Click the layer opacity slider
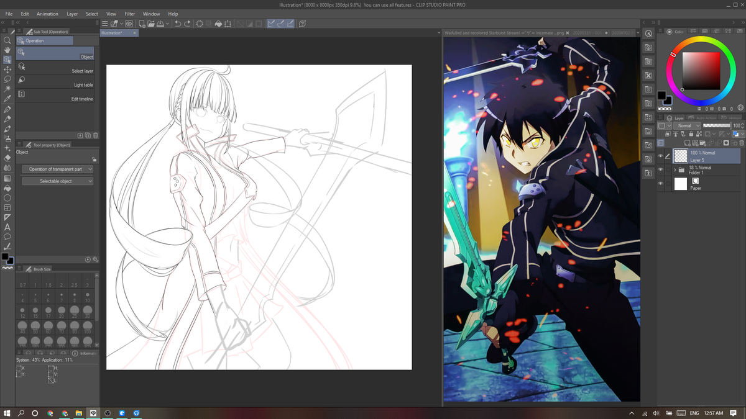Image resolution: width=746 pixels, height=419 pixels. coord(717,125)
